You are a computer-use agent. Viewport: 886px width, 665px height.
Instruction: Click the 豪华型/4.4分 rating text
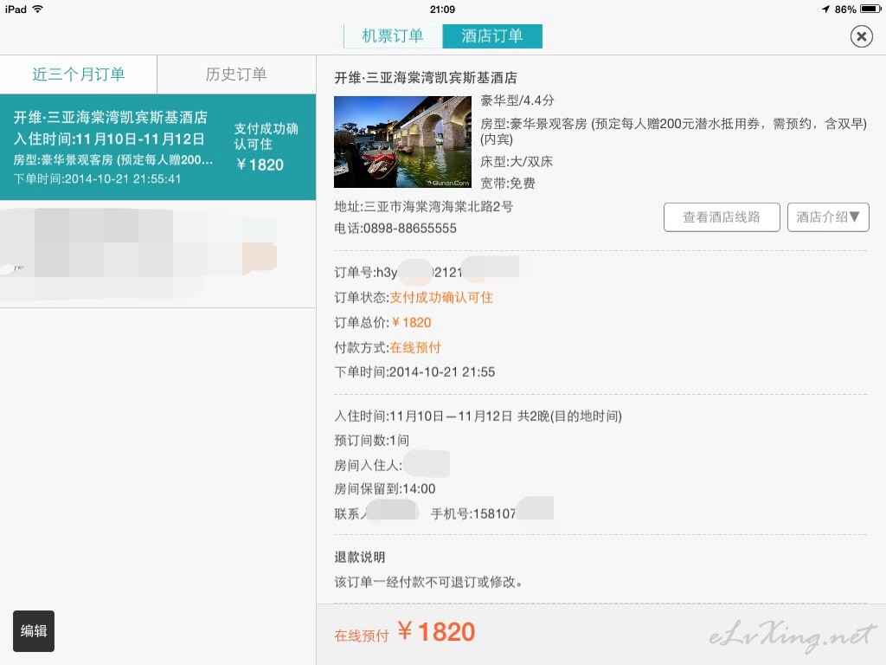tap(517, 100)
